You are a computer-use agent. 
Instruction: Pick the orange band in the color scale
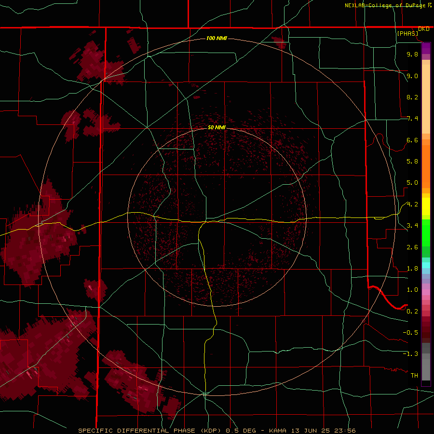[x=426, y=166]
